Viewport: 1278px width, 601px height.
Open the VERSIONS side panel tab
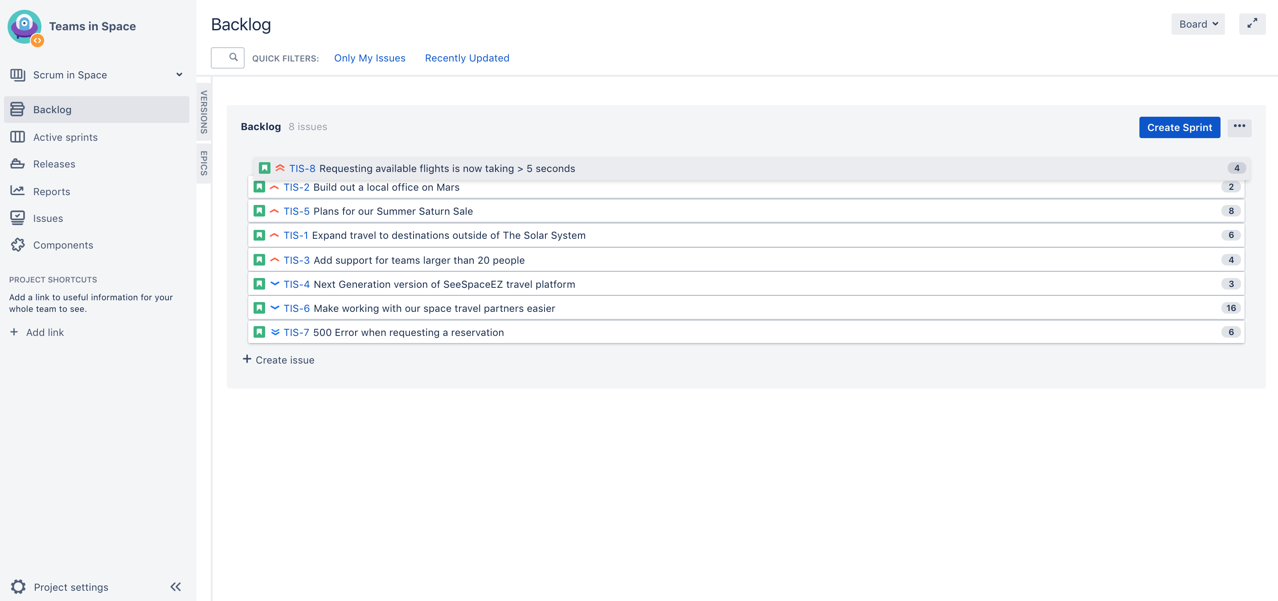pos(204,112)
